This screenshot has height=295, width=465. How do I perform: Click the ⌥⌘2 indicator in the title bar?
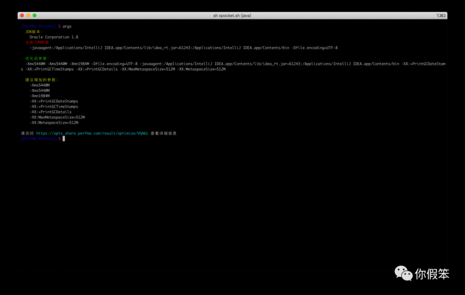440,15
